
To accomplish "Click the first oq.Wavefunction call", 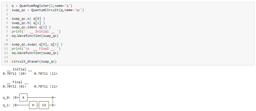I will [x=35, y=36].
